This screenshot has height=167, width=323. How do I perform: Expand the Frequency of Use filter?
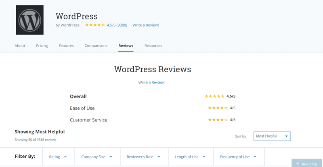point(238,157)
